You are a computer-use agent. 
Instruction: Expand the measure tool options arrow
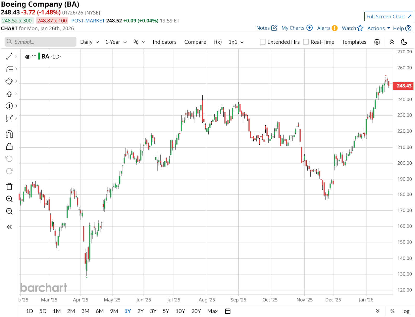click(x=16, y=118)
